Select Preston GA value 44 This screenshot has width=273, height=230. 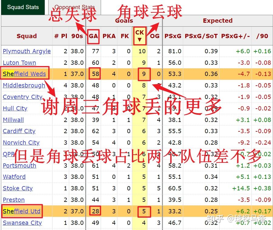click(96, 200)
